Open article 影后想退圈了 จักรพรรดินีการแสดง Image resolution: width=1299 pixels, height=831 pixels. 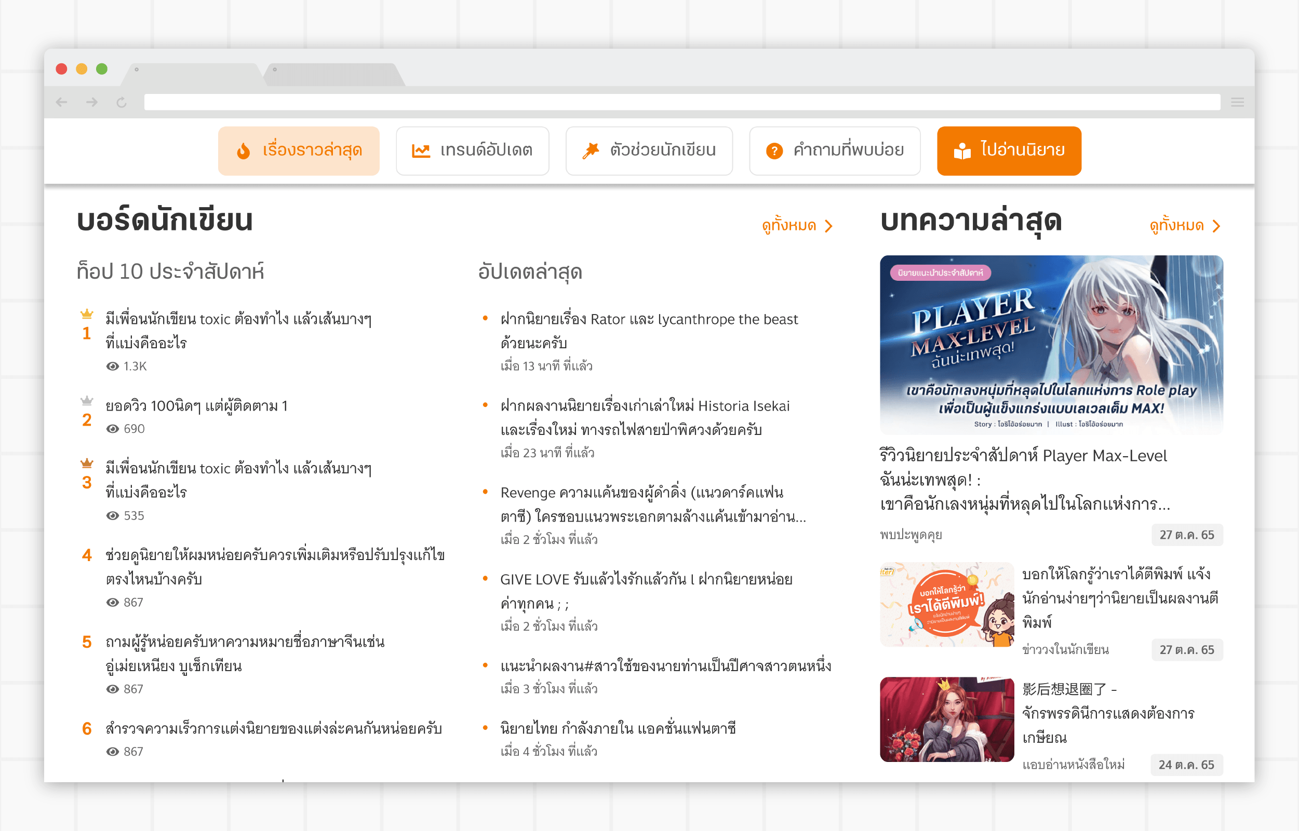[x=1108, y=713]
